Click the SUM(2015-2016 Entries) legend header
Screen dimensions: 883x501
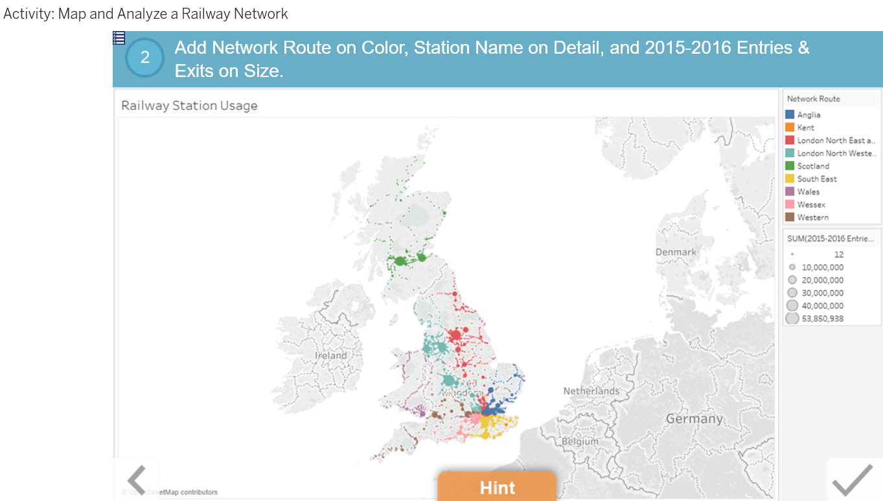point(830,238)
